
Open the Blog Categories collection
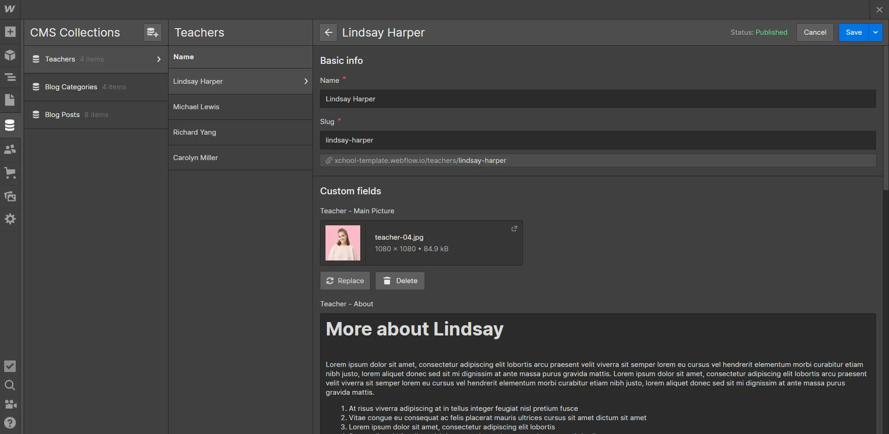(71, 87)
